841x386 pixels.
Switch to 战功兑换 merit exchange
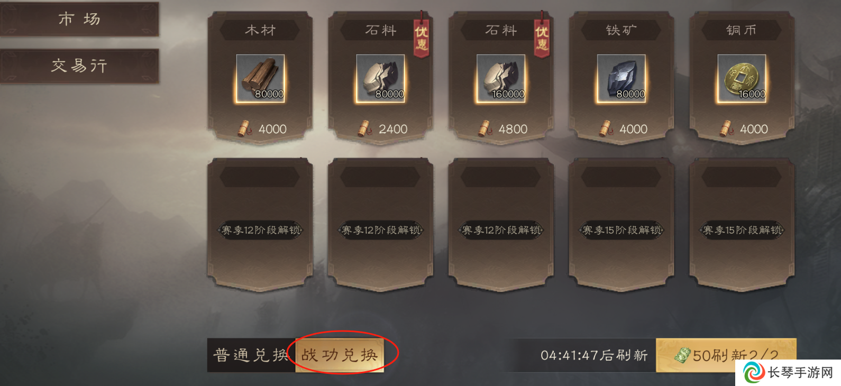point(340,355)
